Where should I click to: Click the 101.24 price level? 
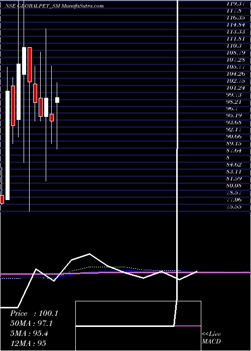235,88
